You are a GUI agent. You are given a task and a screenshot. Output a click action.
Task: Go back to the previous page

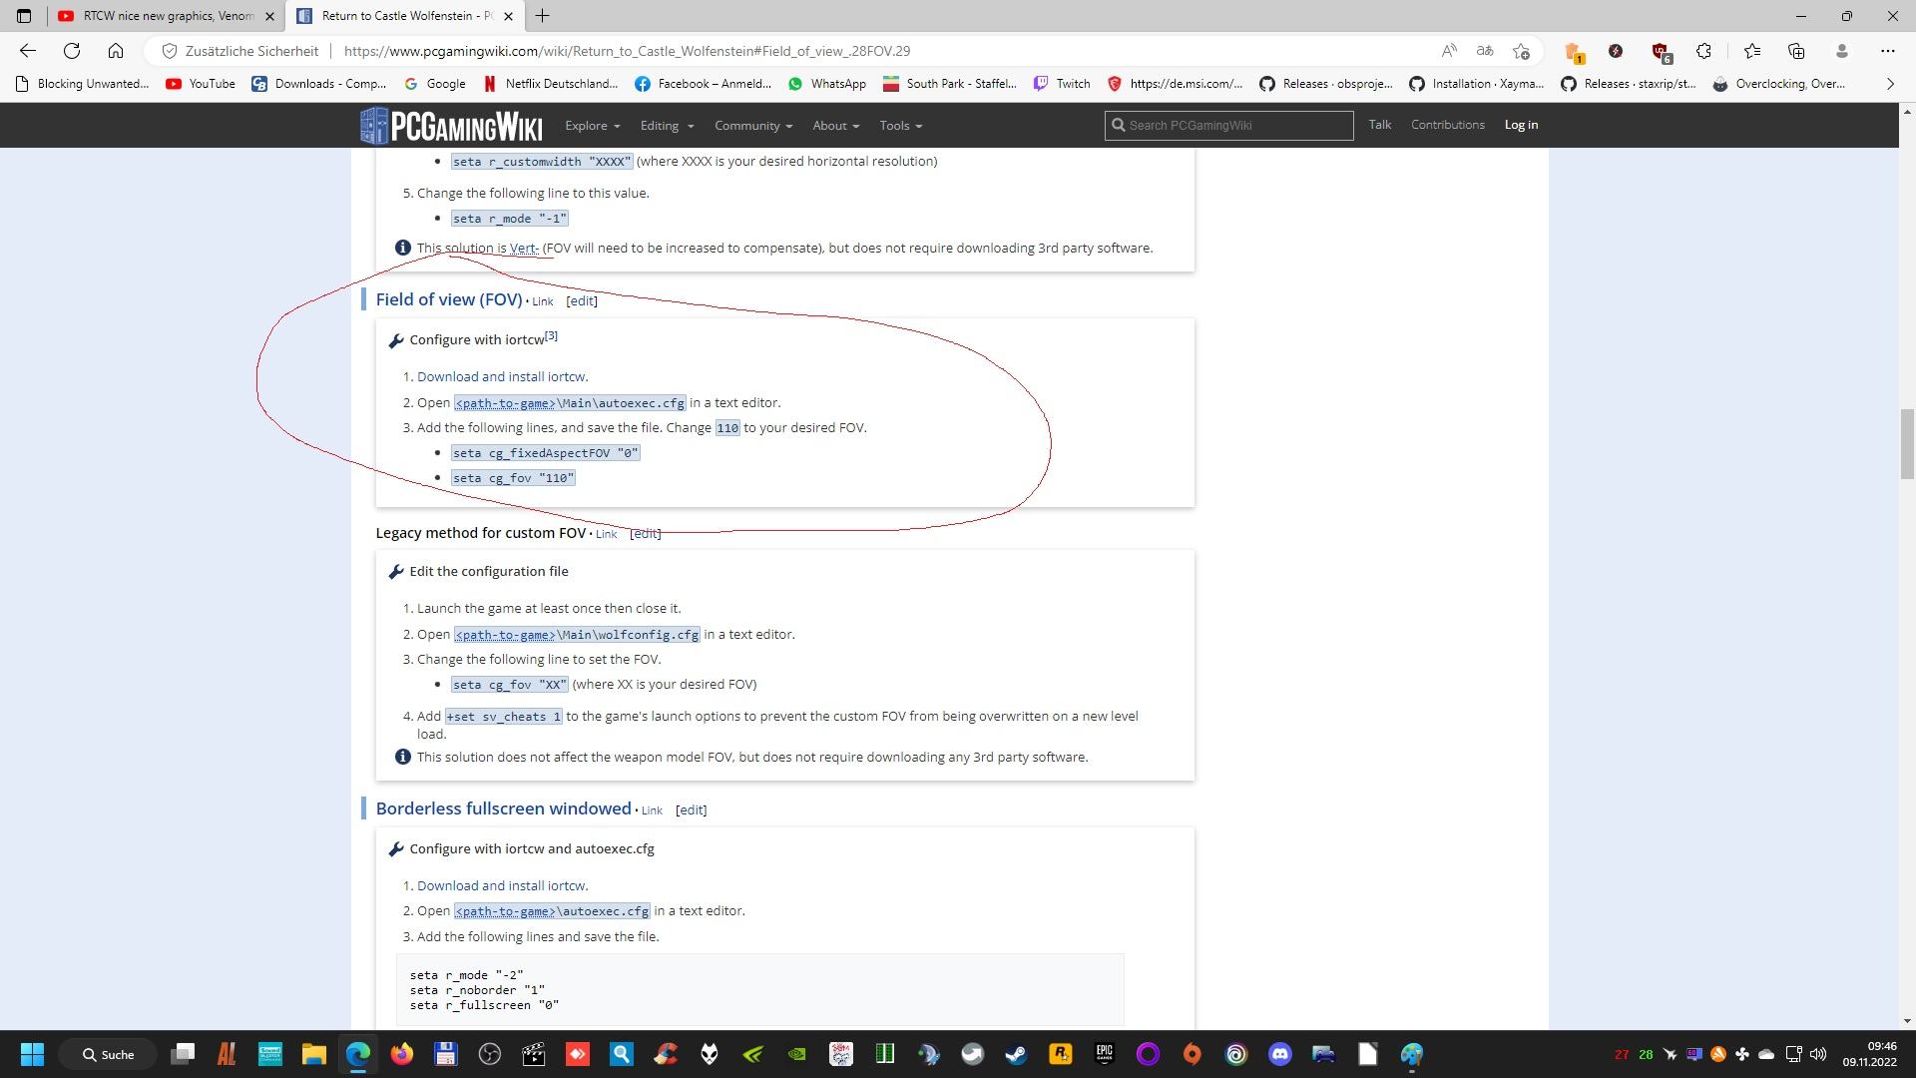click(28, 51)
